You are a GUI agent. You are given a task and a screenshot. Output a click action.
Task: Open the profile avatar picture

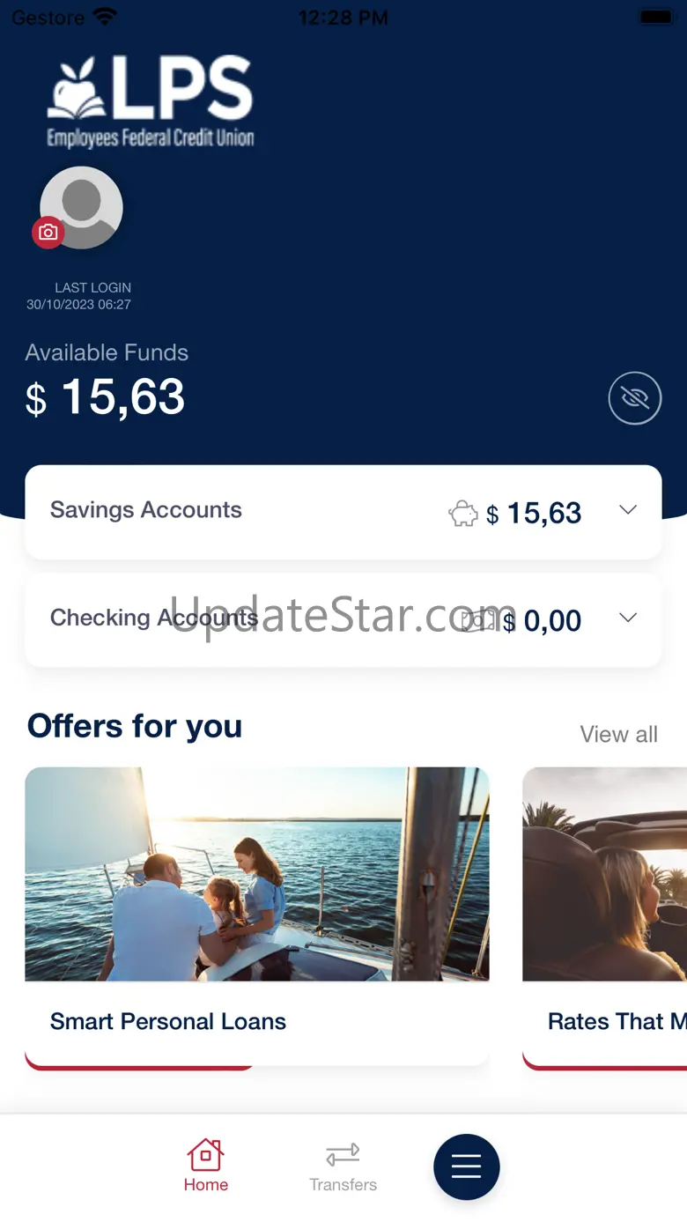coord(82,207)
